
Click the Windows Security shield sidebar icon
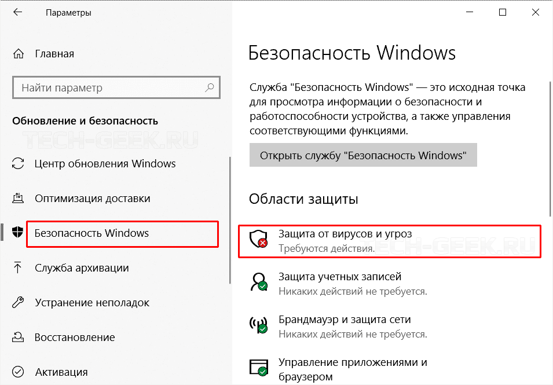[x=18, y=233]
